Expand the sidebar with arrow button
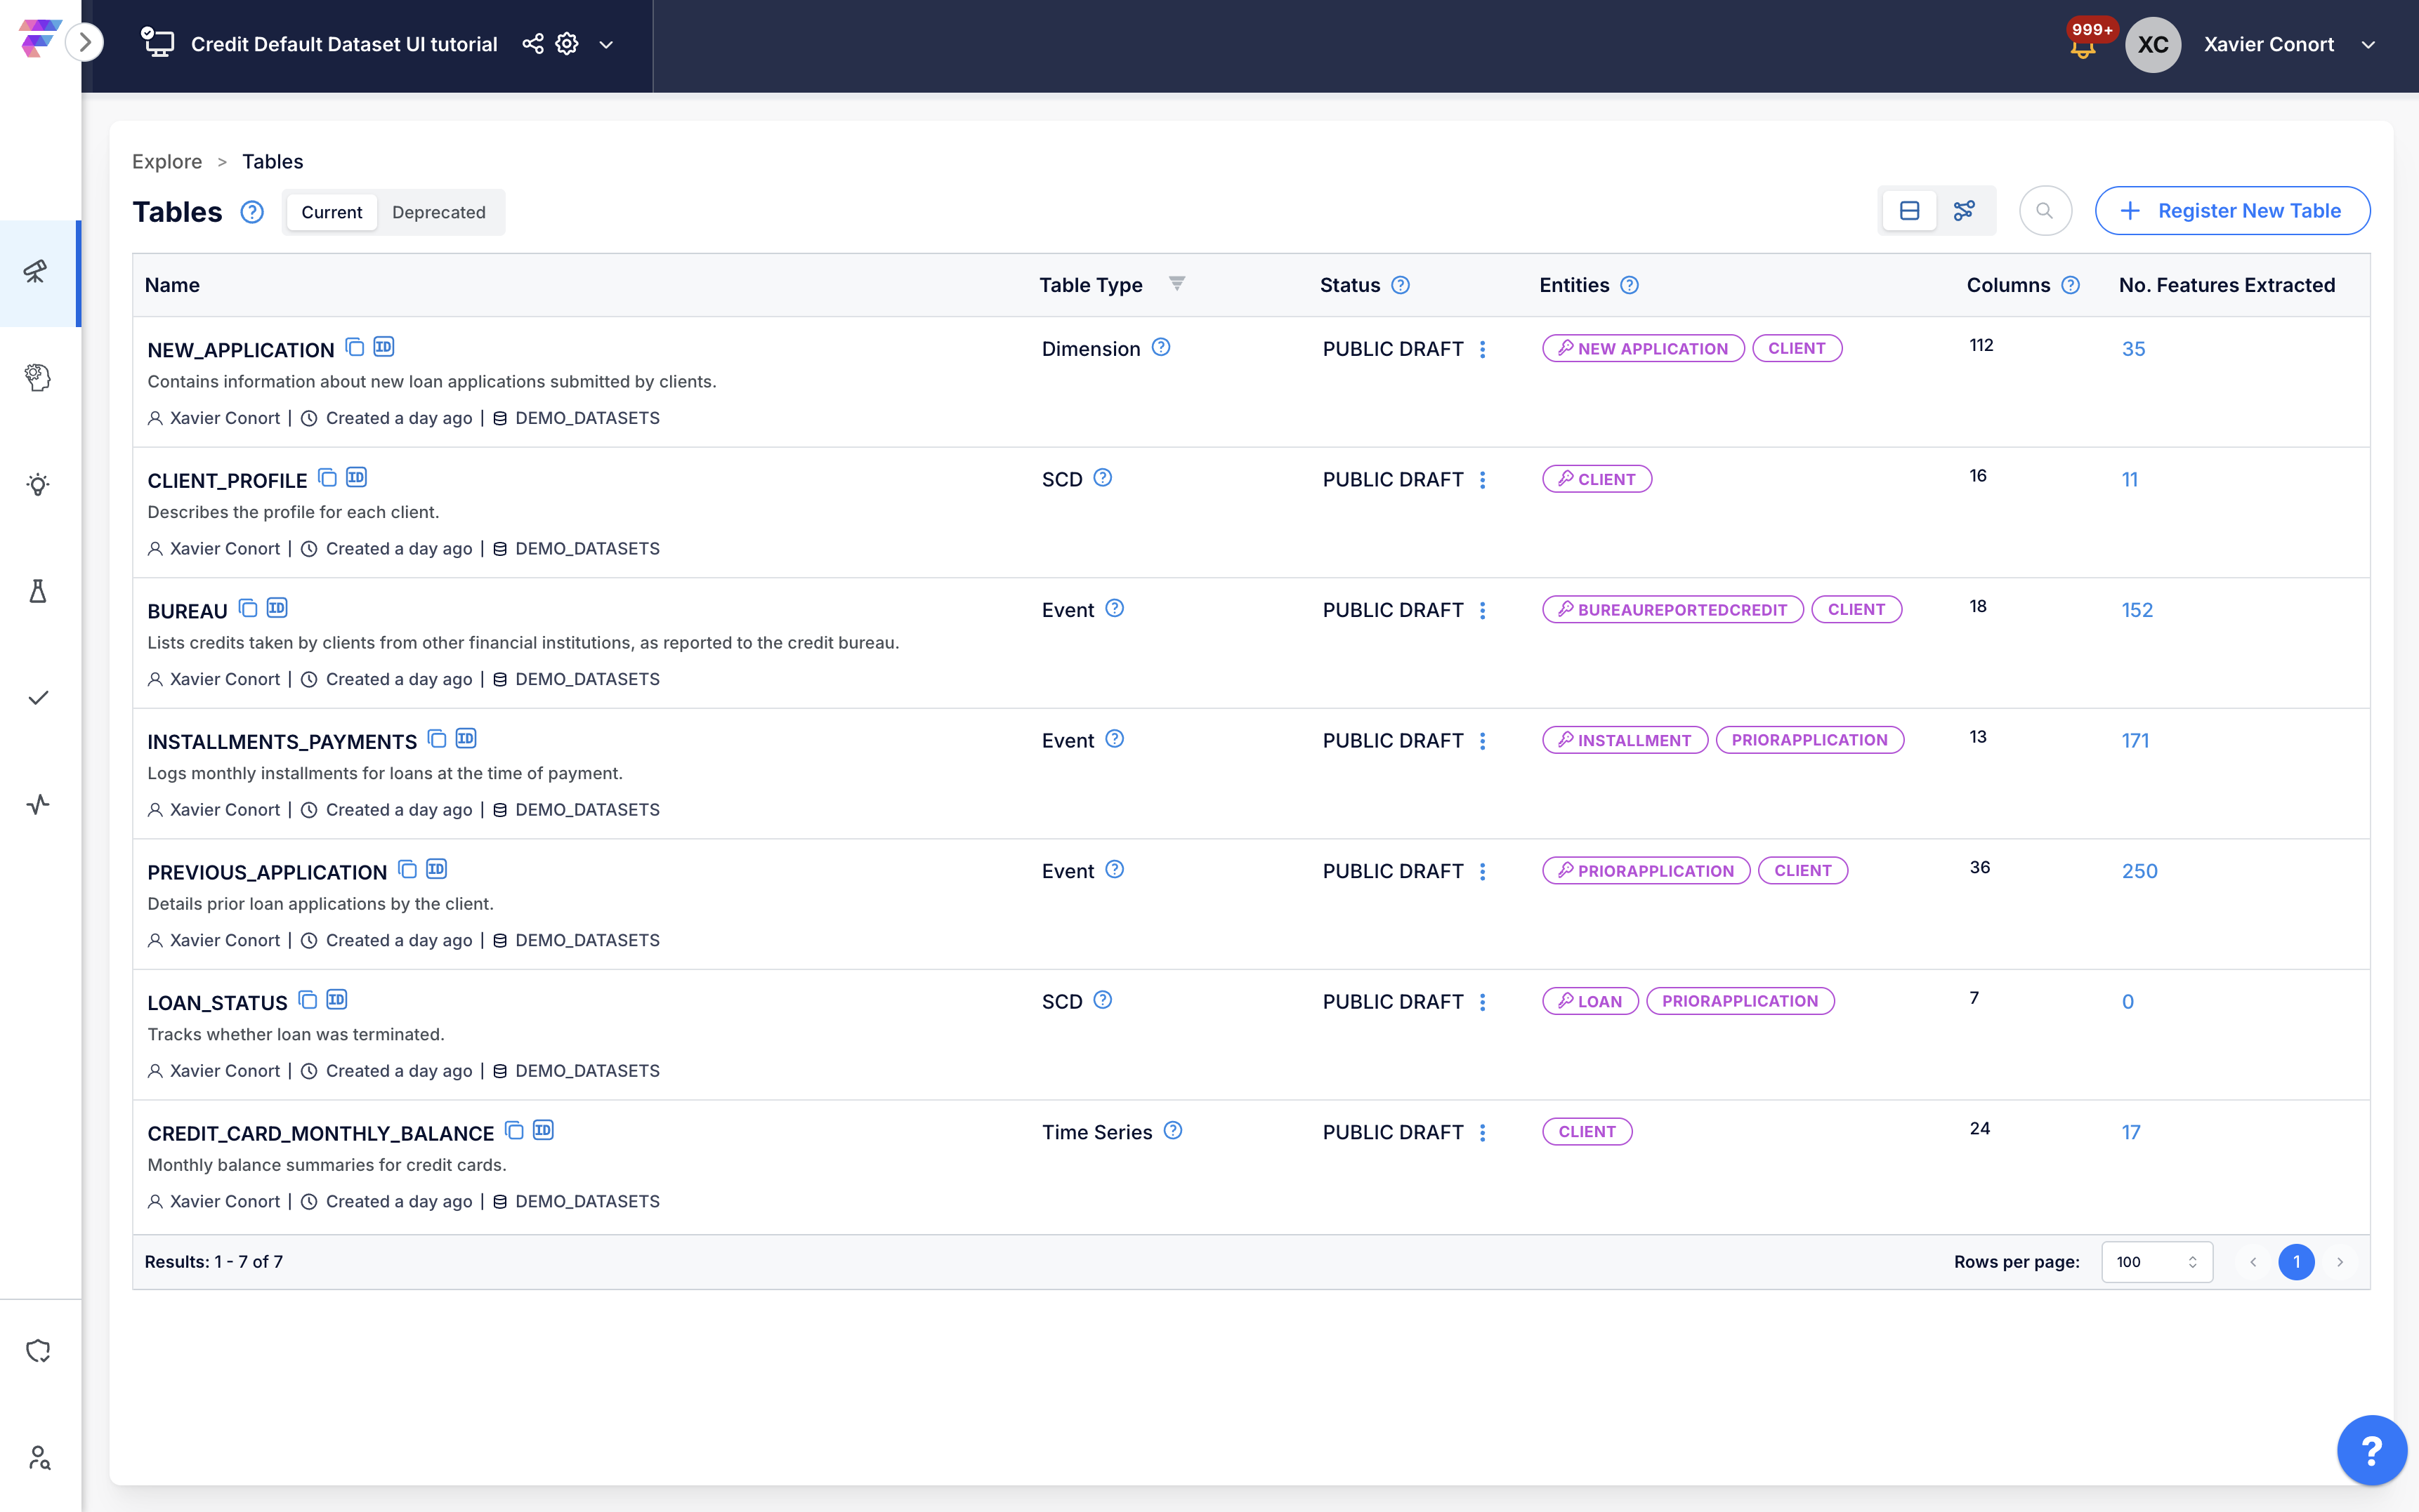The height and width of the screenshot is (1512, 2419). (x=85, y=42)
